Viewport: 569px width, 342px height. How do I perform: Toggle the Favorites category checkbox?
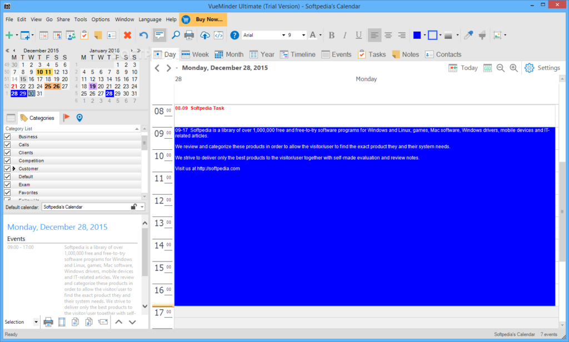[8, 193]
